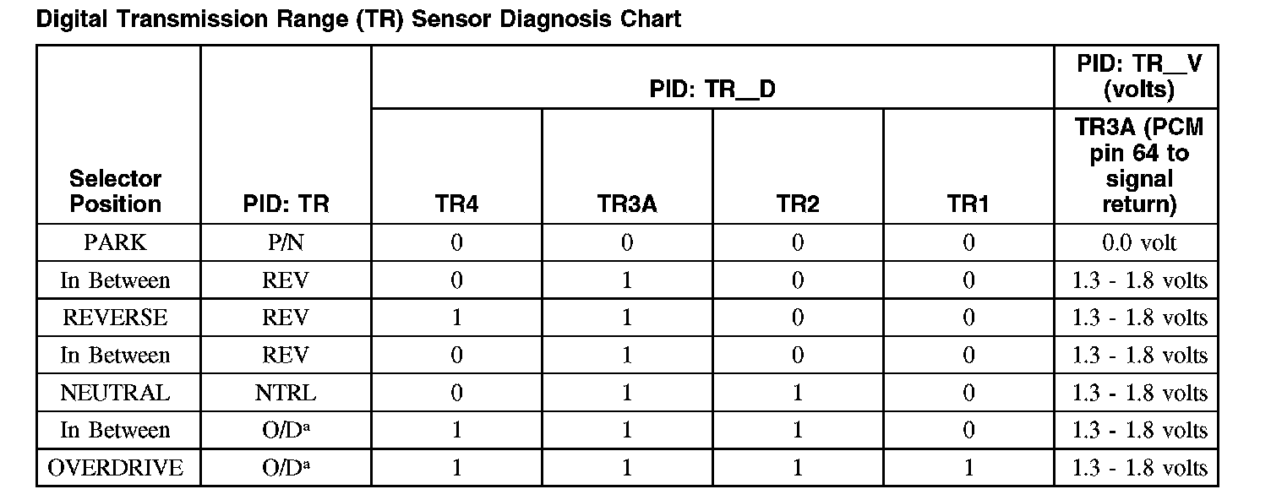The image size is (1271, 500).
Task: Click the REVERSE selector position cell
Action: point(116,318)
